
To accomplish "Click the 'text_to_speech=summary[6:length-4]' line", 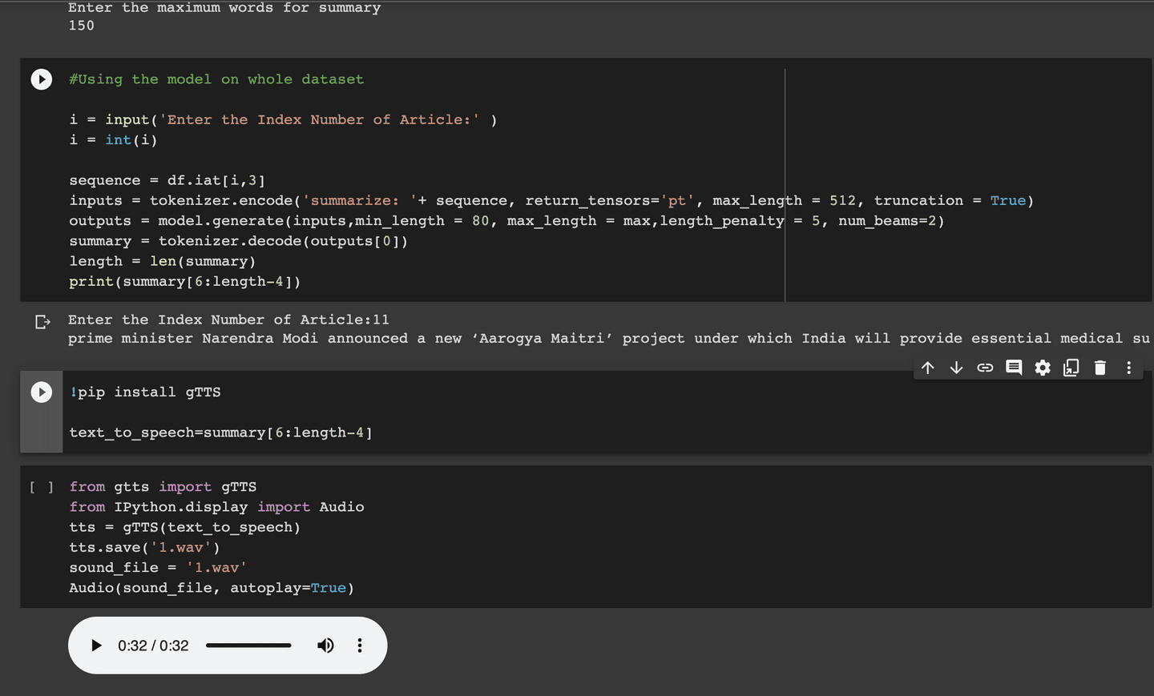I will (x=220, y=432).
